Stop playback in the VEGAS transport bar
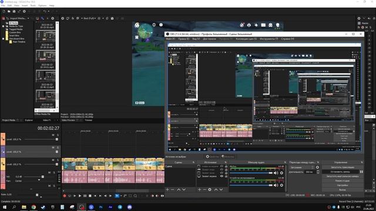This screenshot has width=376, height=211. point(90,196)
